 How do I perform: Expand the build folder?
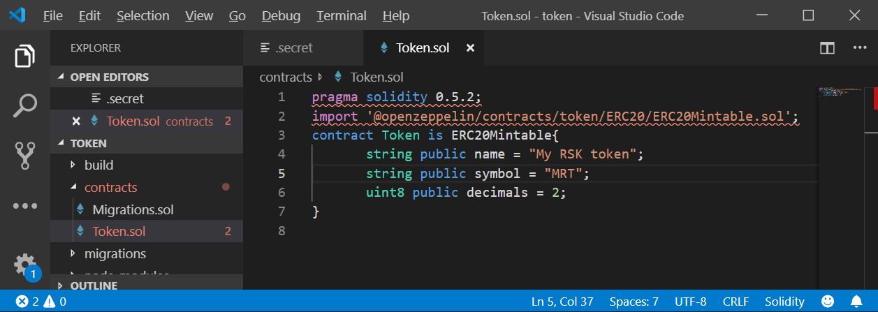147,165
